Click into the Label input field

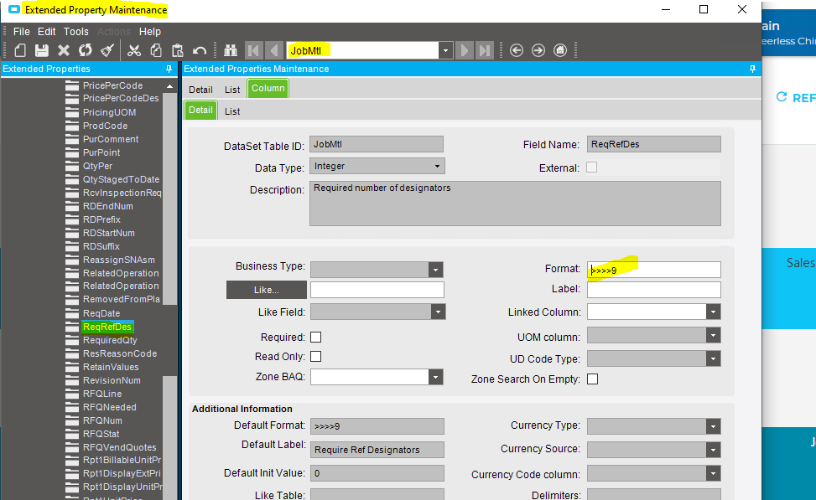click(x=653, y=290)
